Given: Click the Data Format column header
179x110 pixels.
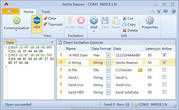Looking at the screenshot, I should click(x=101, y=49).
